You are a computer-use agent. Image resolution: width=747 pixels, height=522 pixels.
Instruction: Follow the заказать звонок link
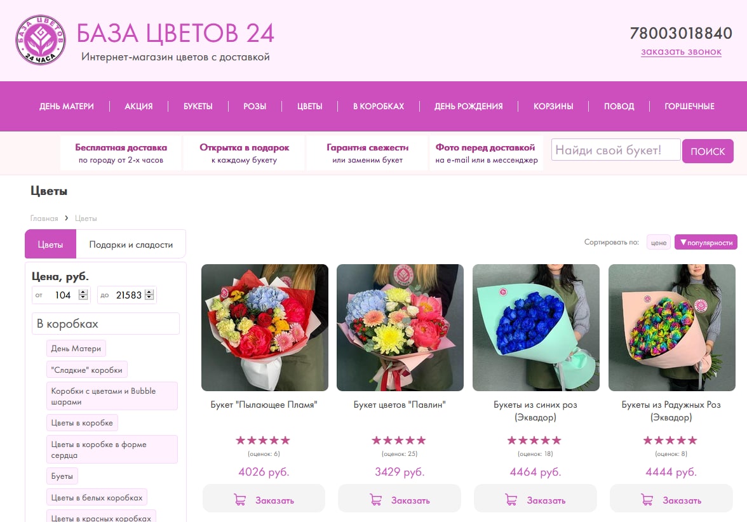coord(681,51)
